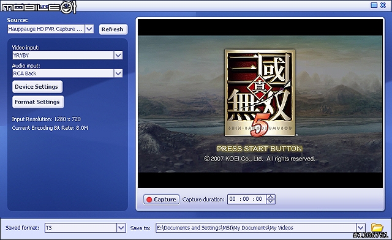
Task: Click the Refresh button
Action: click(x=113, y=29)
